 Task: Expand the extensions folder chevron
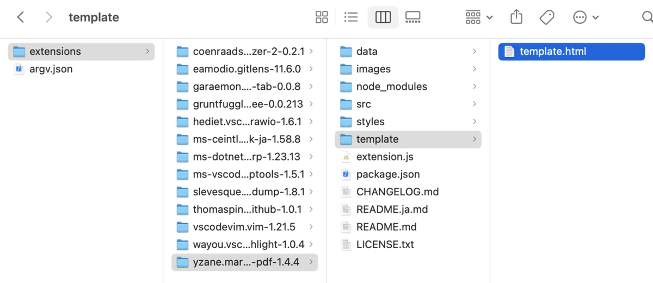(147, 52)
